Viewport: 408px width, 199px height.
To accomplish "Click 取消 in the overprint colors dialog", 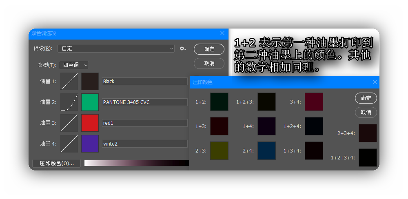I will click(366, 113).
